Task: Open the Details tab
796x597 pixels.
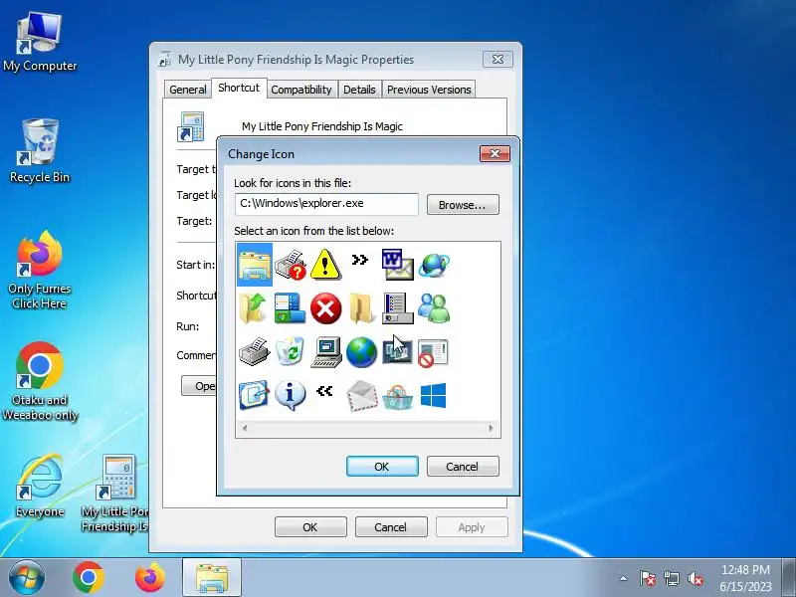Action: pos(359,90)
